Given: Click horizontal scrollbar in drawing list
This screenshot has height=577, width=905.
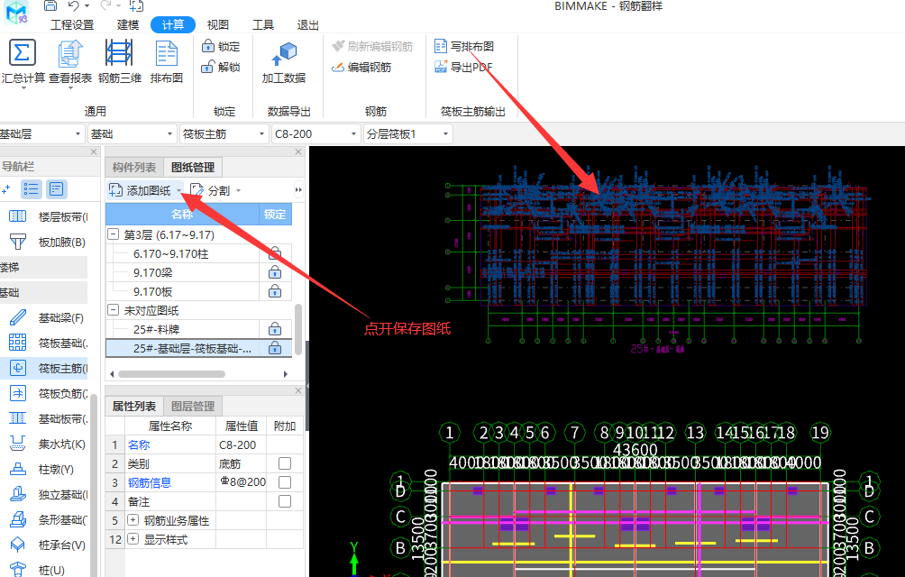Looking at the screenshot, I should pyautogui.click(x=171, y=374).
